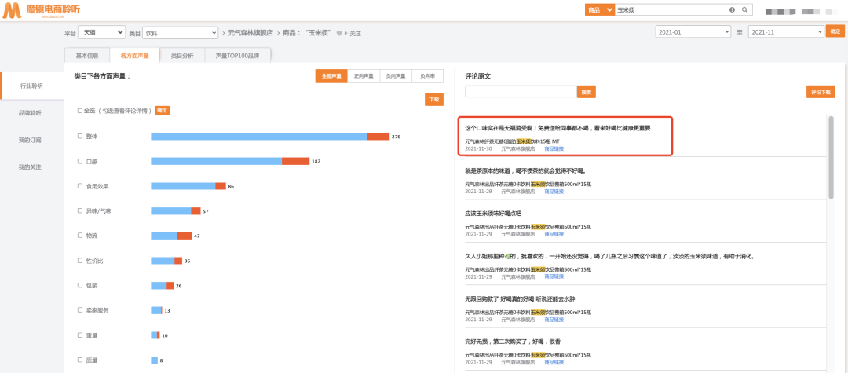Open 商品链接 under 完好无损 review
Viewport: 848px width, 373px height.
(x=554, y=362)
